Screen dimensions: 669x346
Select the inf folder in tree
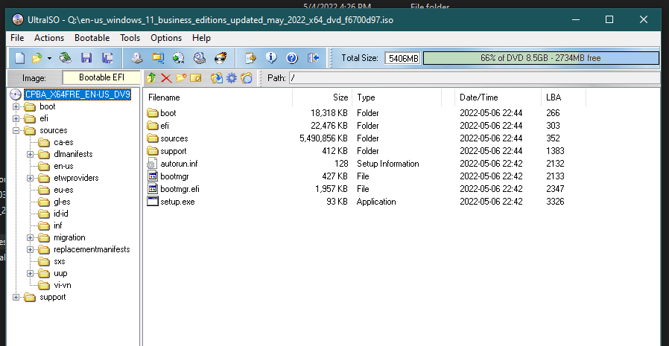click(x=58, y=226)
